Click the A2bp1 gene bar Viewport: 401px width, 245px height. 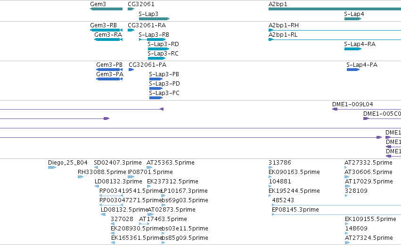click(x=335, y=9)
